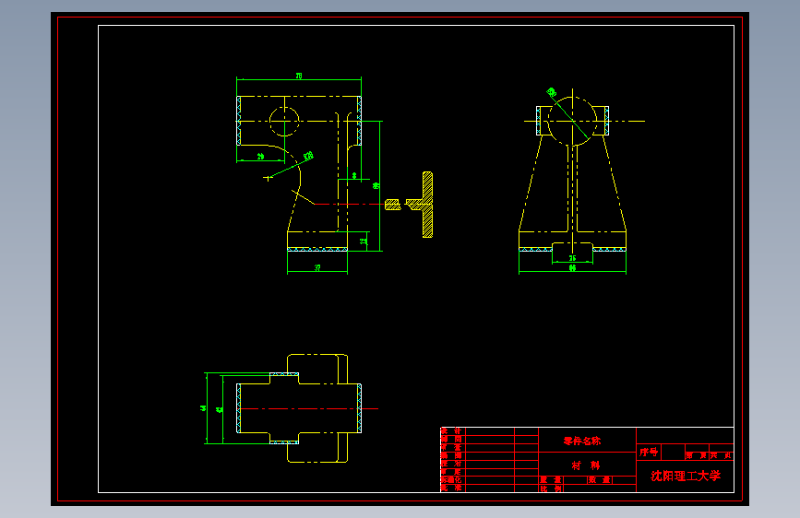Click the small hatched block left of T-section
The image size is (800, 518).
click(x=392, y=205)
